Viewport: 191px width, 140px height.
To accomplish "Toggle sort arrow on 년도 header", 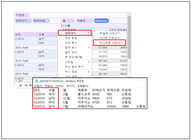I will (35, 35).
